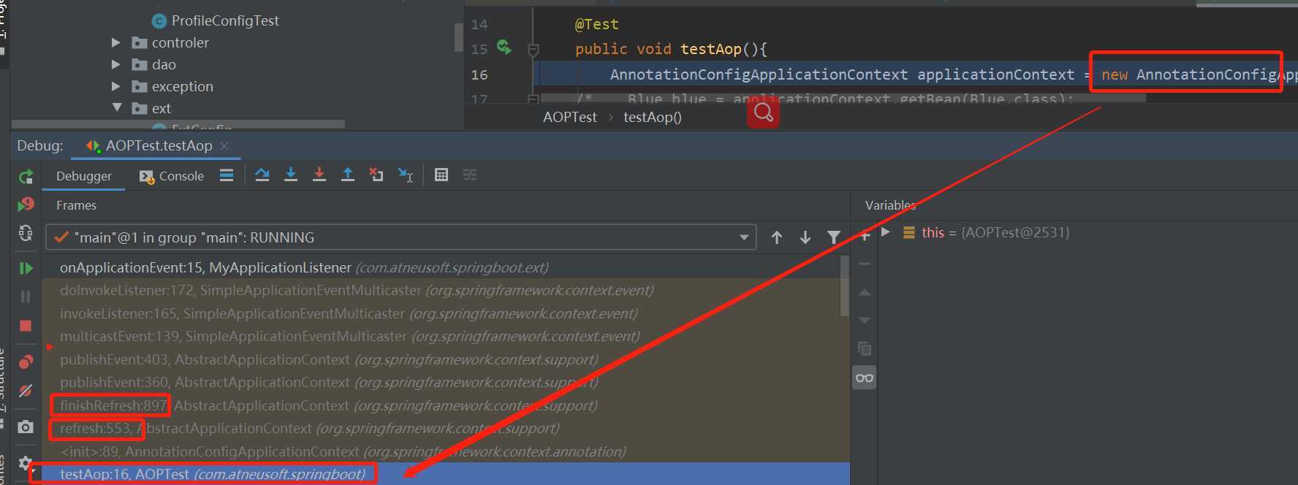Click Step Out icon
Viewport: 1298px width, 485px height.
pos(348,175)
